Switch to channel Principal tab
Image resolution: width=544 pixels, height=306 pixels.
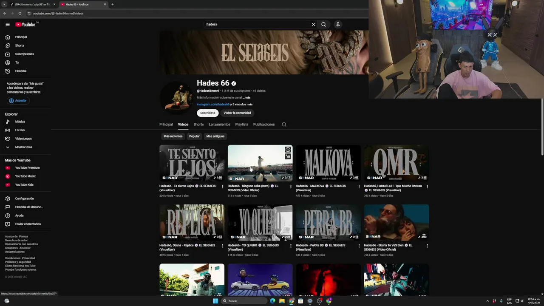(x=166, y=125)
